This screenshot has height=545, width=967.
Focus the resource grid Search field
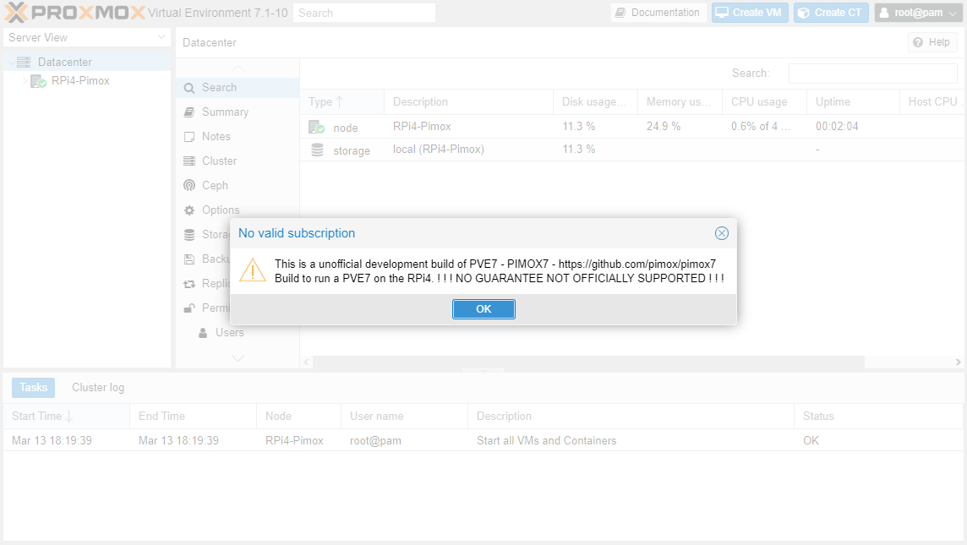[872, 74]
